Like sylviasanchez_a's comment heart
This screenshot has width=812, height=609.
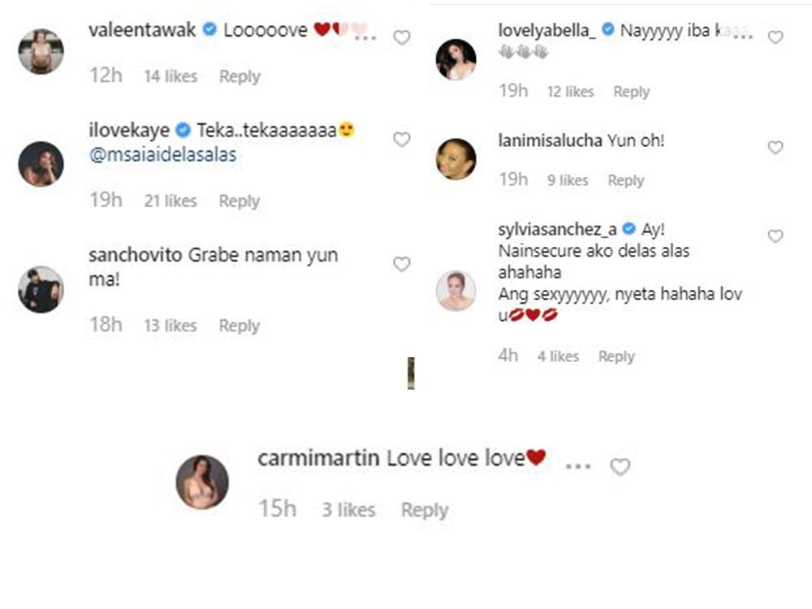tap(775, 236)
